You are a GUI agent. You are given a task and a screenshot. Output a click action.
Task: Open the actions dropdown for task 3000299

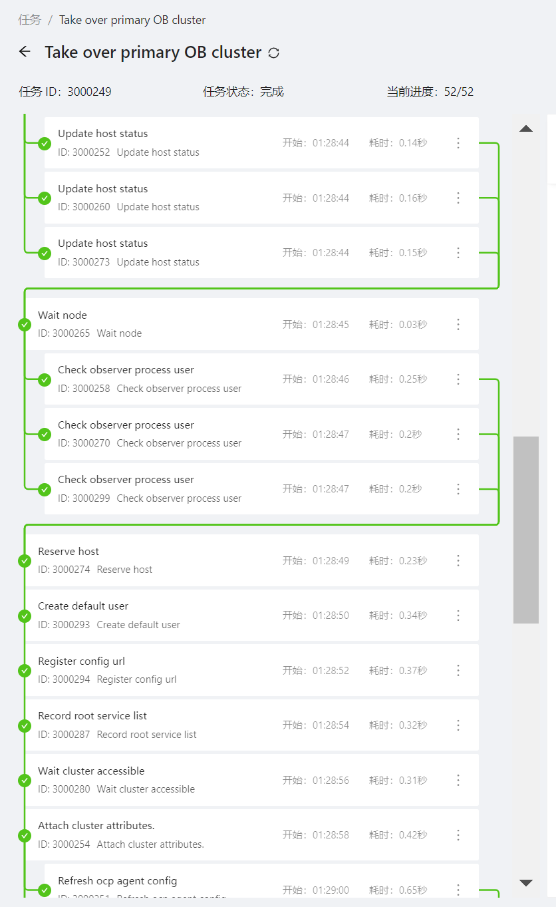[x=458, y=489]
